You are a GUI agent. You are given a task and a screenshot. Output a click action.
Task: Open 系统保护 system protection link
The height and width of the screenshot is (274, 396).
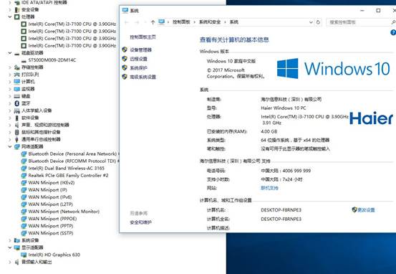(x=138, y=68)
